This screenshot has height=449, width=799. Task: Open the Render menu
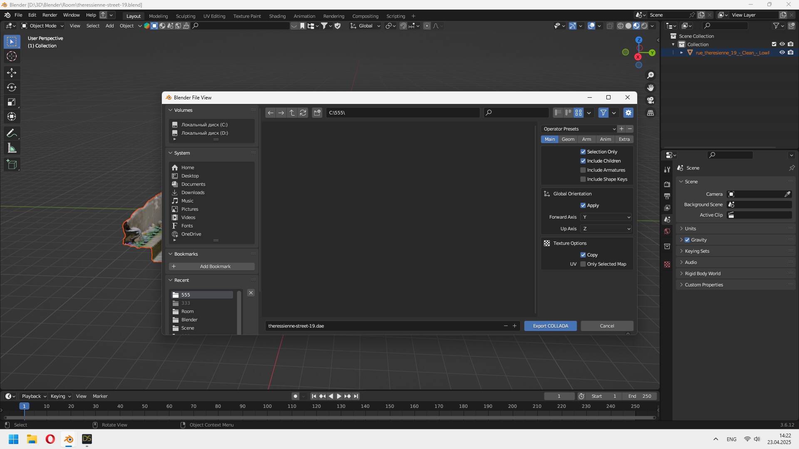click(x=50, y=15)
